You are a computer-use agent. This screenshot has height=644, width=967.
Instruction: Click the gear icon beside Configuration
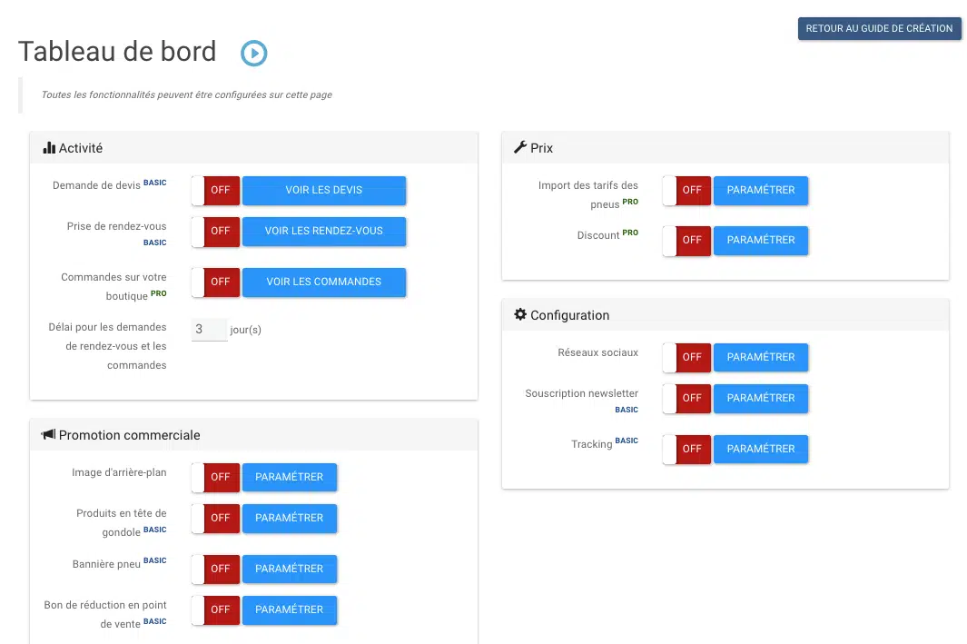pos(520,314)
